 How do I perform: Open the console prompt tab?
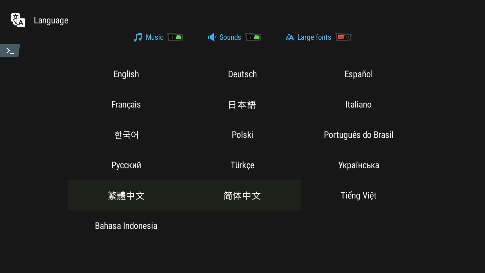(x=10, y=51)
